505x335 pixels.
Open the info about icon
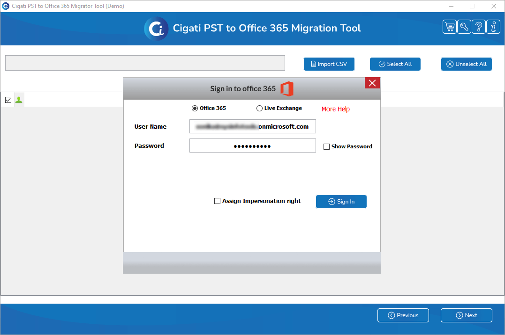[x=493, y=27]
